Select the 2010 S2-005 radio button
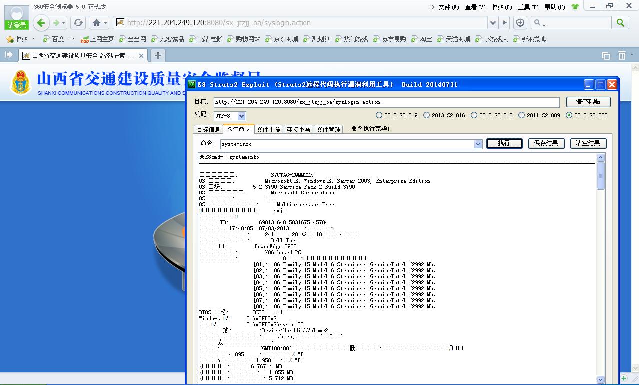 pyautogui.click(x=569, y=115)
